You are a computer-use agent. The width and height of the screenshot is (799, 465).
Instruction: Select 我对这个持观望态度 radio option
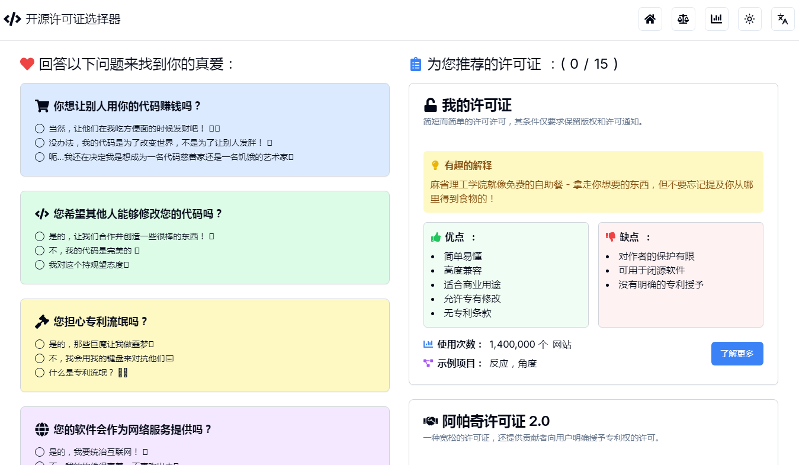[x=40, y=265]
